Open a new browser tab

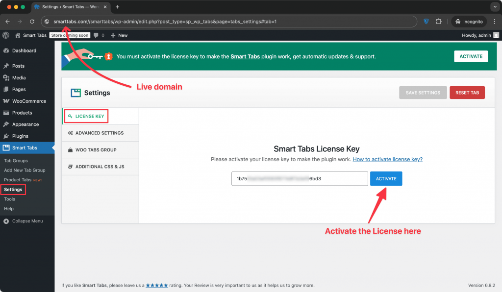[x=118, y=7]
